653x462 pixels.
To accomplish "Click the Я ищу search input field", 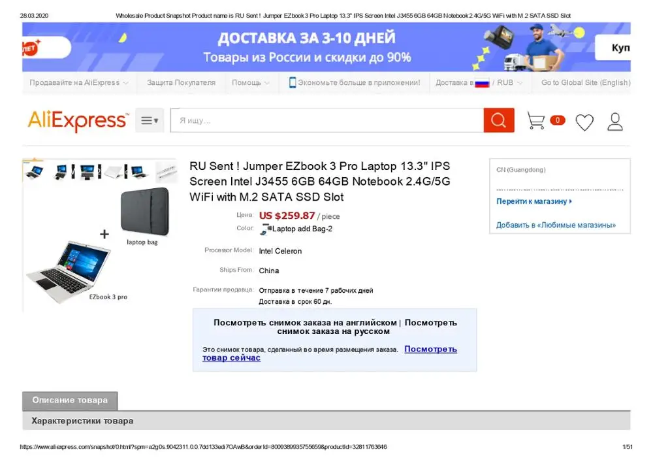I will tap(327, 120).
